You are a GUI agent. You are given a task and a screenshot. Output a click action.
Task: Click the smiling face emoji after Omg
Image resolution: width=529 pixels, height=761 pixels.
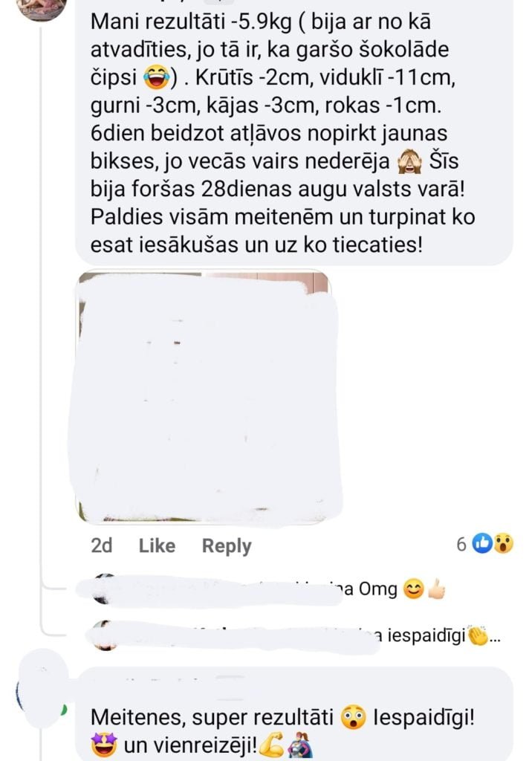click(x=414, y=589)
